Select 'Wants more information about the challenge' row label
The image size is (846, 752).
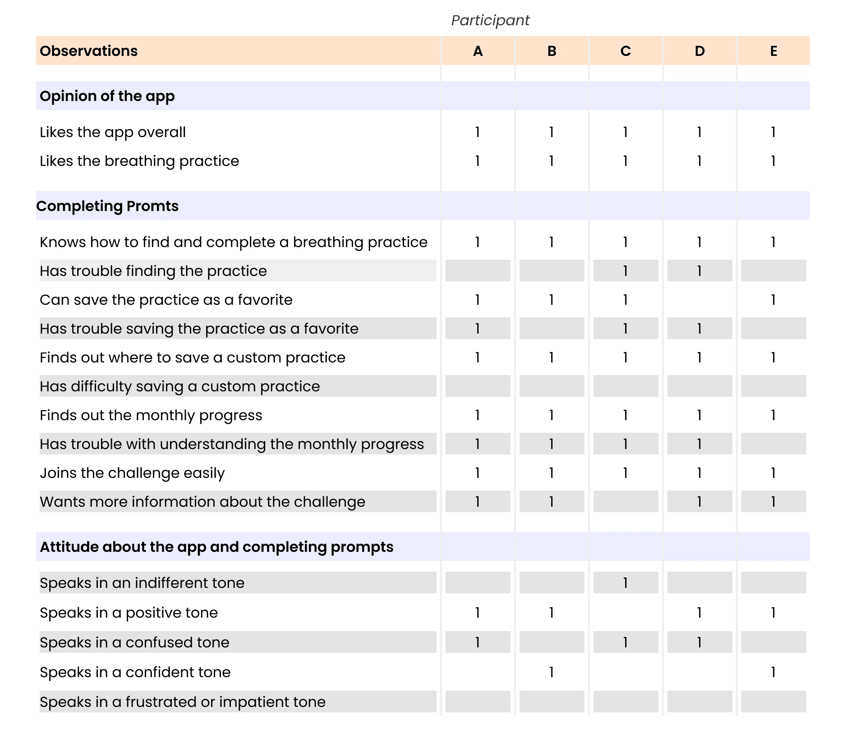(x=202, y=502)
